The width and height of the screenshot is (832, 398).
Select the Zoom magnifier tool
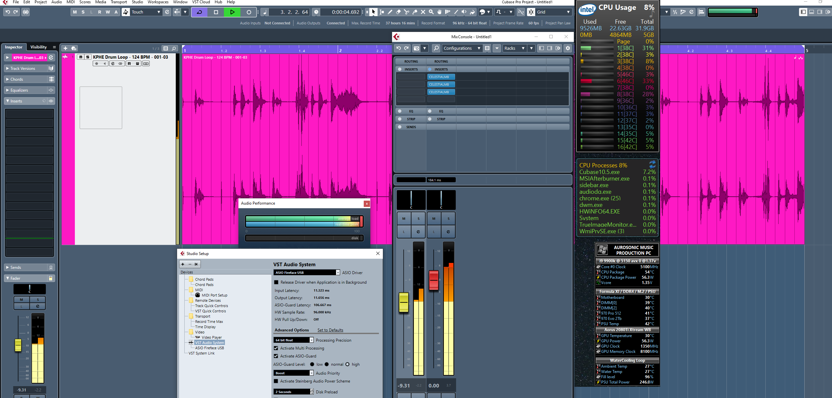tap(431, 12)
